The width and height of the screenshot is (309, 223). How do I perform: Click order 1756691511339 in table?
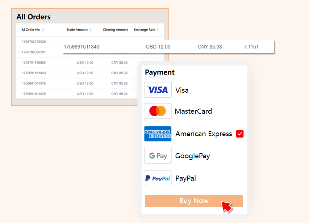[34, 94]
